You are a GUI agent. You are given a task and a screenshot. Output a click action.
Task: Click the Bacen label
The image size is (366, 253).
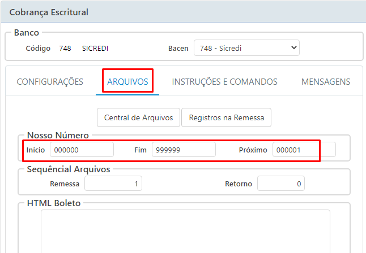tap(178, 48)
